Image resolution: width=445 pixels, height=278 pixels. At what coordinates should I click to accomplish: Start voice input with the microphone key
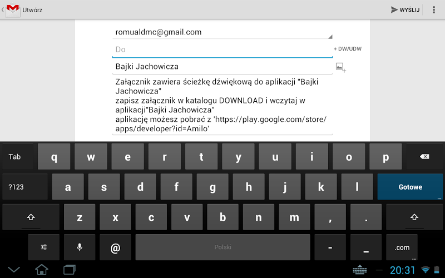[80, 247]
